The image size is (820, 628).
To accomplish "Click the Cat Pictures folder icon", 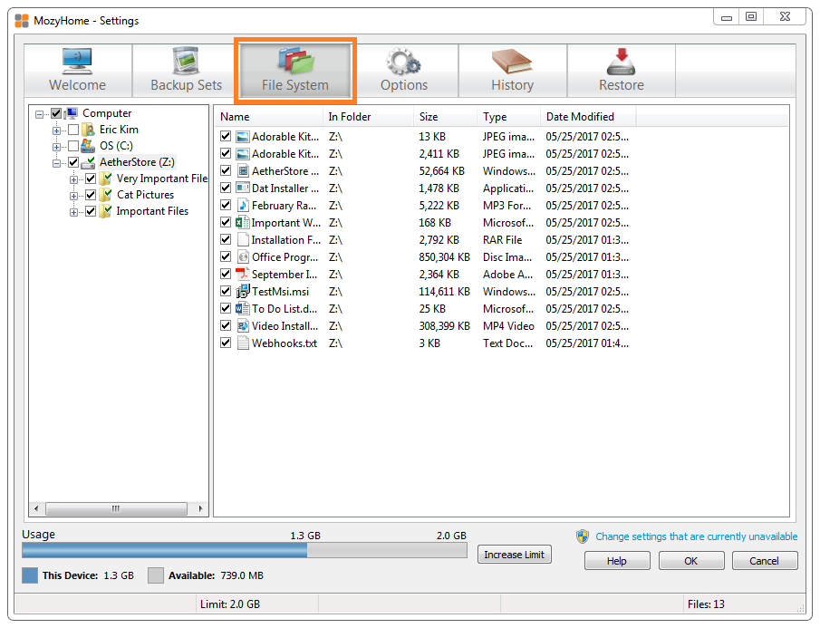I will coord(105,195).
